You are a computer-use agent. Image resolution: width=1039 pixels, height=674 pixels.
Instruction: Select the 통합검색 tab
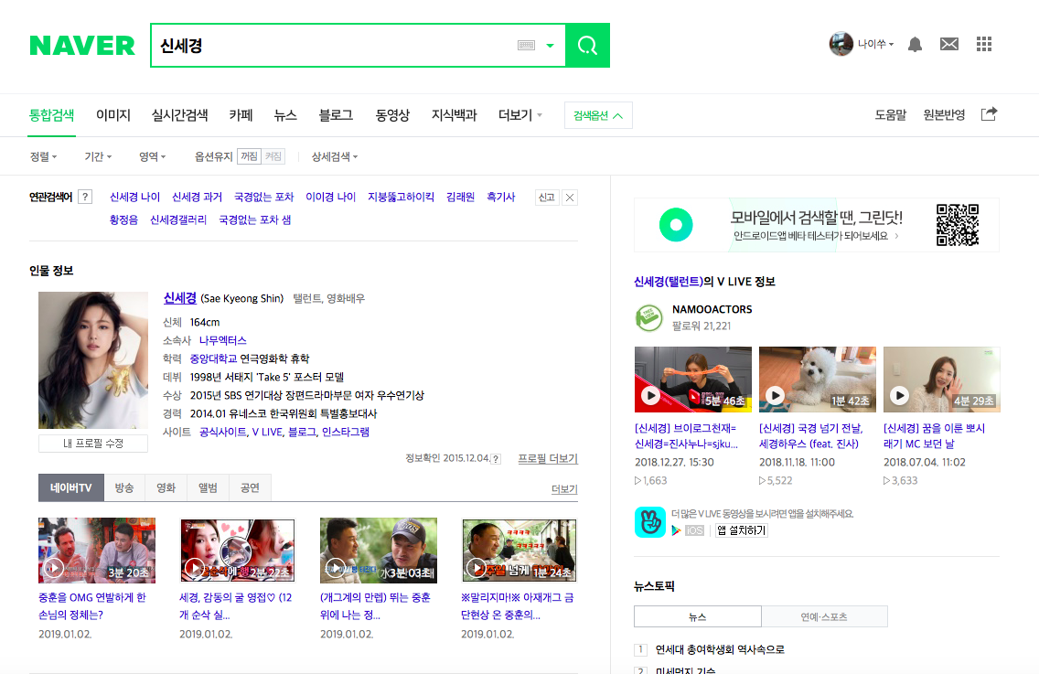point(52,115)
